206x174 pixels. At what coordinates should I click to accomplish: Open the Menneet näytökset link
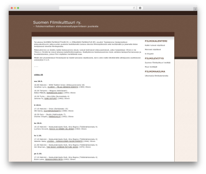[x=153, y=49]
